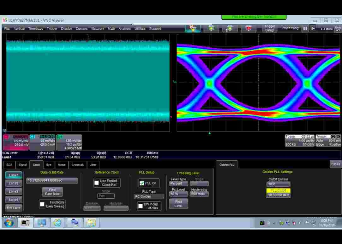Open Internet Explorer from the taskbar

click(57, 223)
